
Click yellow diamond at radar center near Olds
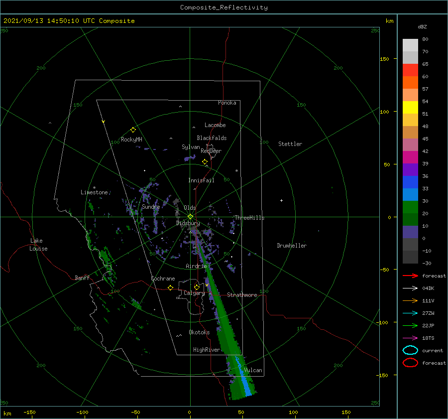click(190, 217)
